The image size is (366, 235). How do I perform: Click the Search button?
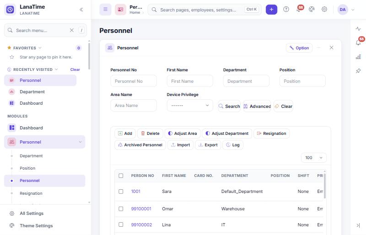(229, 106)
